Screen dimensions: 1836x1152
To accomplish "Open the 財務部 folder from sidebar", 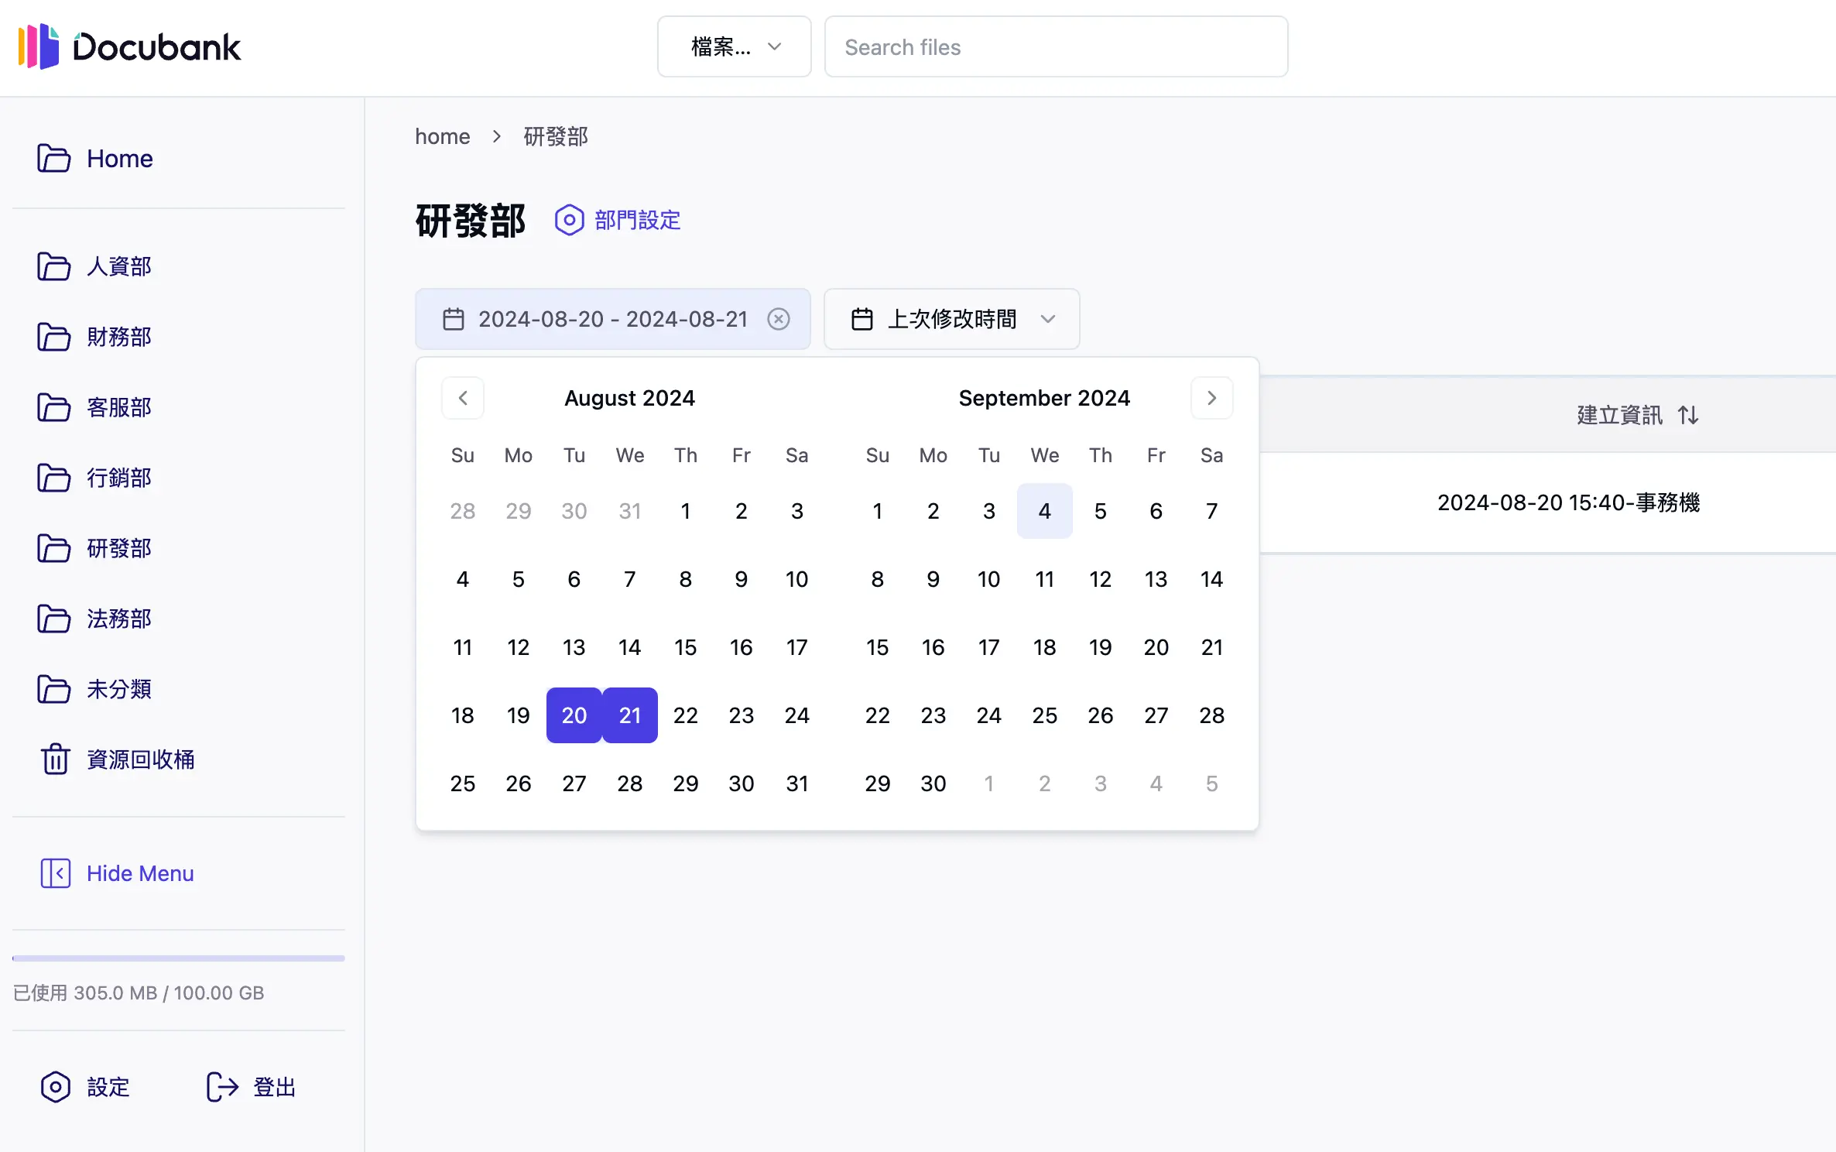I will pos(118,337).
